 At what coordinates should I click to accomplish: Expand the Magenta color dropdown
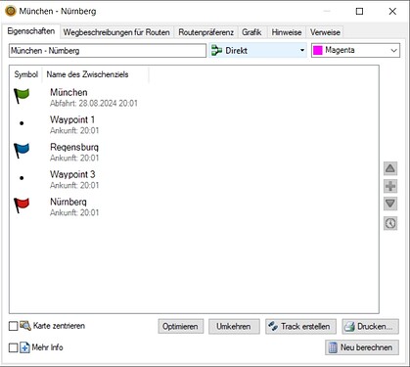[355, 50]
